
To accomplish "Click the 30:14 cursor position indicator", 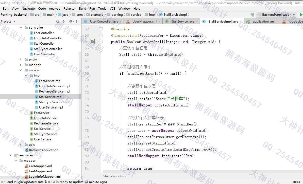I will tap(296, 182).
